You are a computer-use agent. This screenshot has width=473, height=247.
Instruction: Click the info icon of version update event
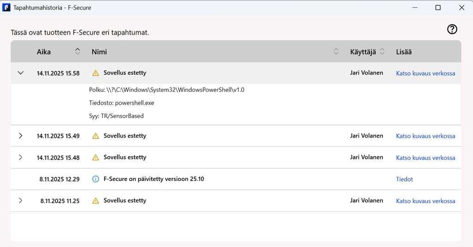(x=95, y=179)
